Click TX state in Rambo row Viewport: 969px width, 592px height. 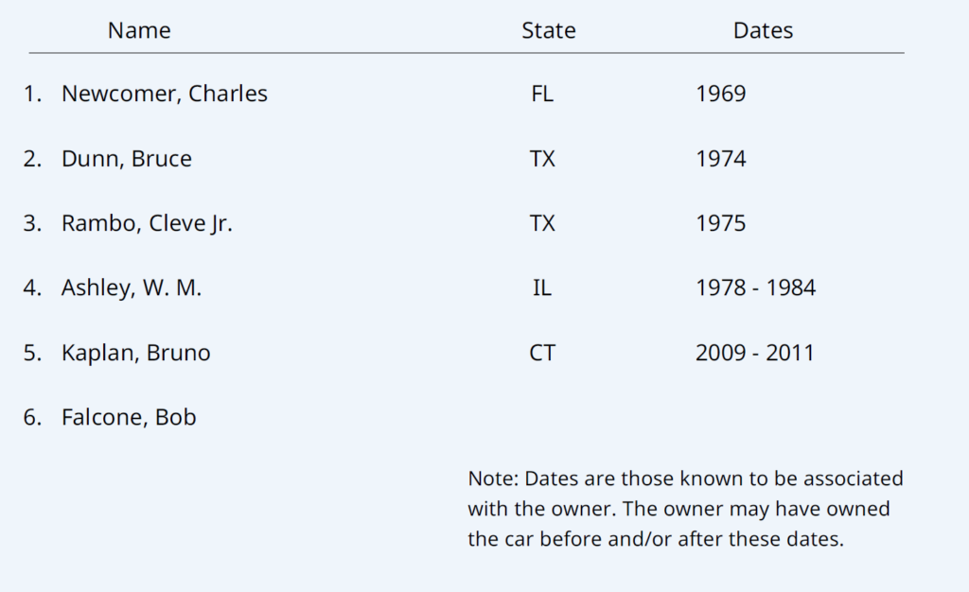[x=542, y=223]
